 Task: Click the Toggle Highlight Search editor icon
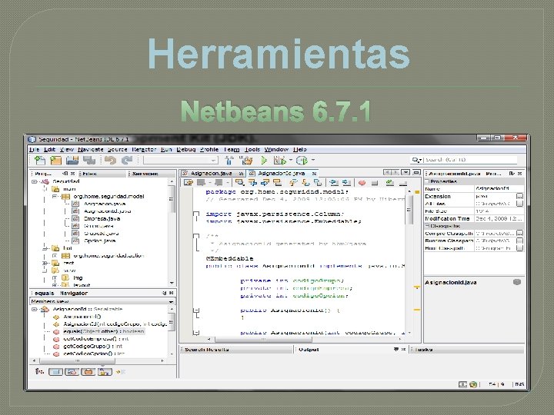[x=278, y=182]
